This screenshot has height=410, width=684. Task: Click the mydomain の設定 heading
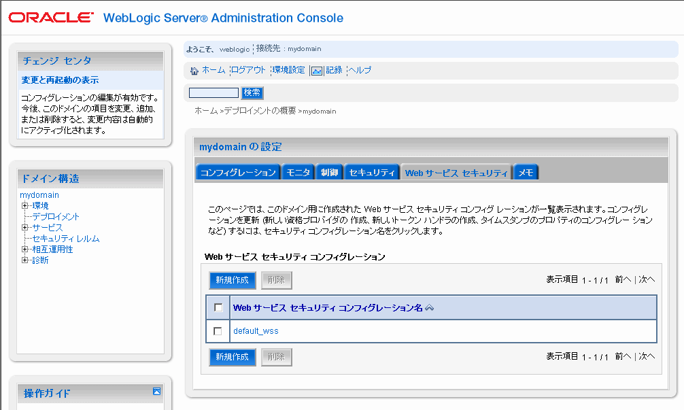point(241,147)
